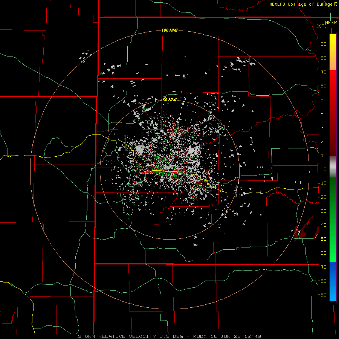
Task: Click the -70 scale value
Action: [x=322, y=267]
